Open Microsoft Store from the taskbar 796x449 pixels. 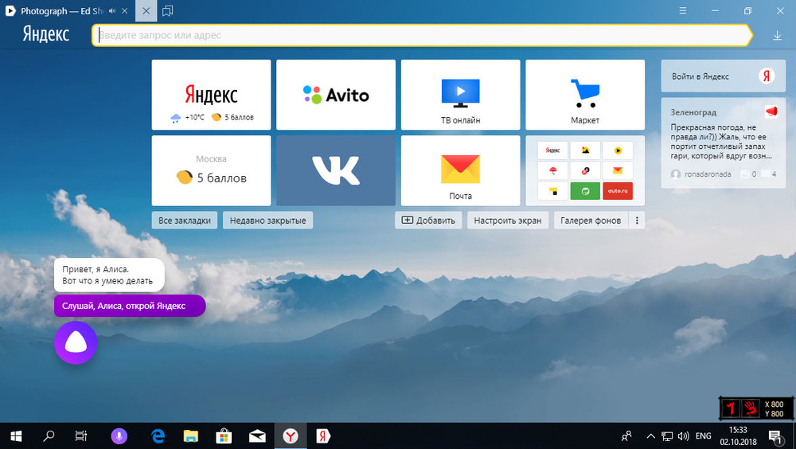224,435
